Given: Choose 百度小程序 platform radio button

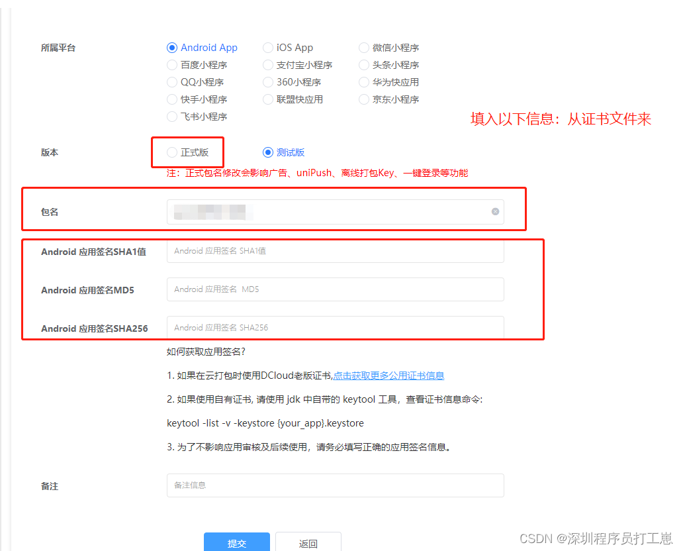Looking at the screenshot, I should pyautogui.click(x=172, y=65).
